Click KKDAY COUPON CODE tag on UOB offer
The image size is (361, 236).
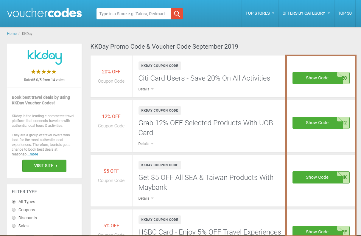160,110
